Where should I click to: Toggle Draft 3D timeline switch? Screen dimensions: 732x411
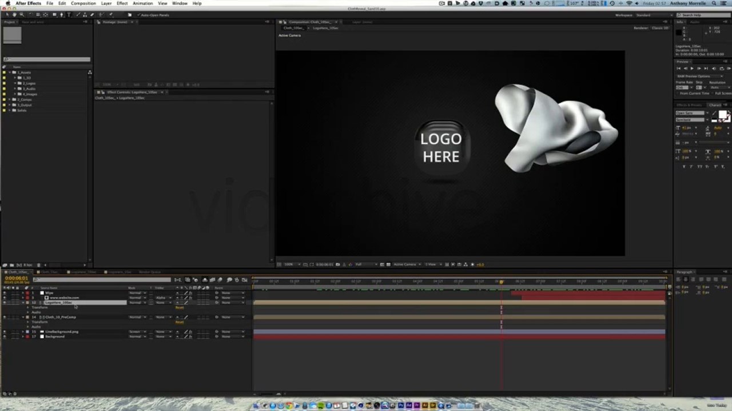point(195,280)
